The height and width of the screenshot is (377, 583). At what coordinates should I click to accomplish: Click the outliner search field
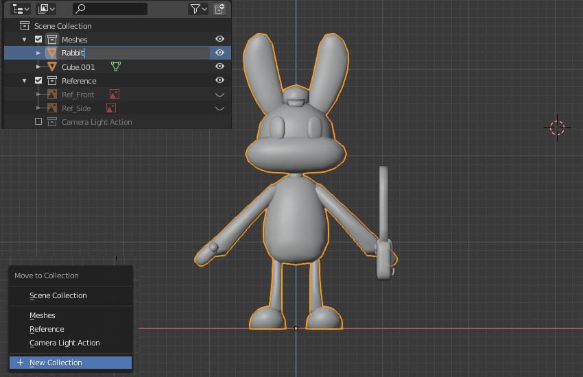click(110, 9)
